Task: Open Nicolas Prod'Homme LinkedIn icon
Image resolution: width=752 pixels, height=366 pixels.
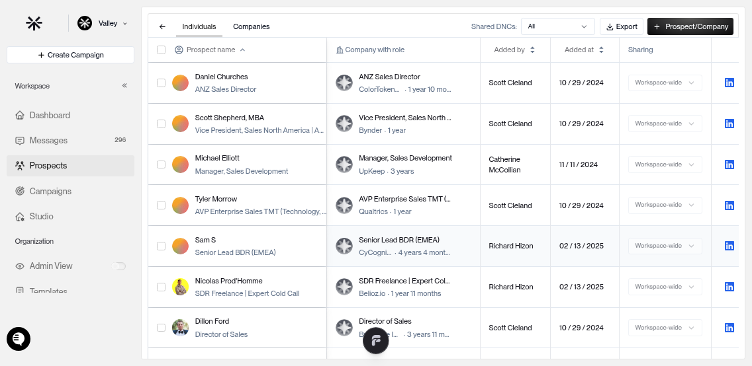Action: (729, 287)
